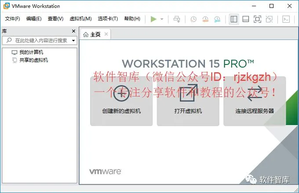
Task: Open the 虚拟机(M) menu
Action: tap(80, 18)
